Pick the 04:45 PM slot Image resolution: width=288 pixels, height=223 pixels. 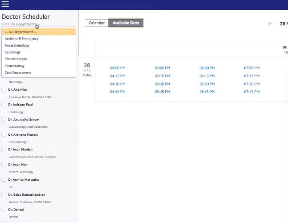click(x=118, y=92)
